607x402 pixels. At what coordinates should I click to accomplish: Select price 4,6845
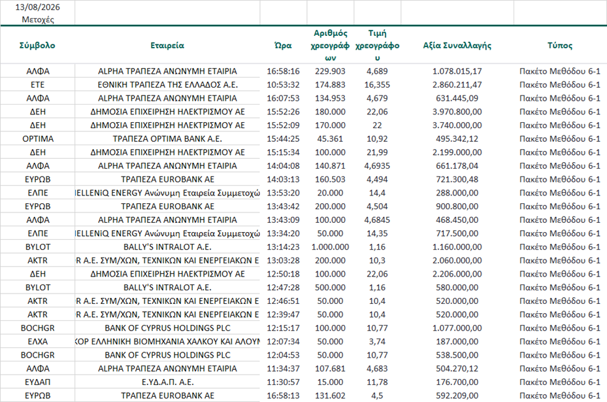tap(378, 220)
